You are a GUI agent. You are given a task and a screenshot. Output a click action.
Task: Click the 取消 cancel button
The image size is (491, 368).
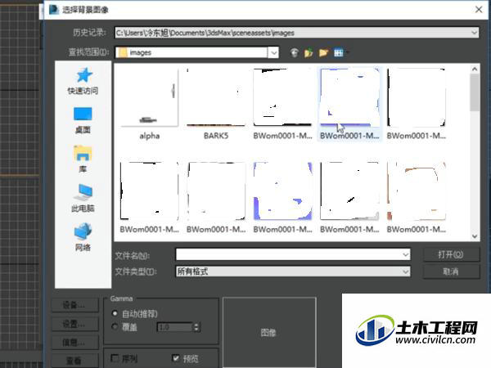pos(451,272)
